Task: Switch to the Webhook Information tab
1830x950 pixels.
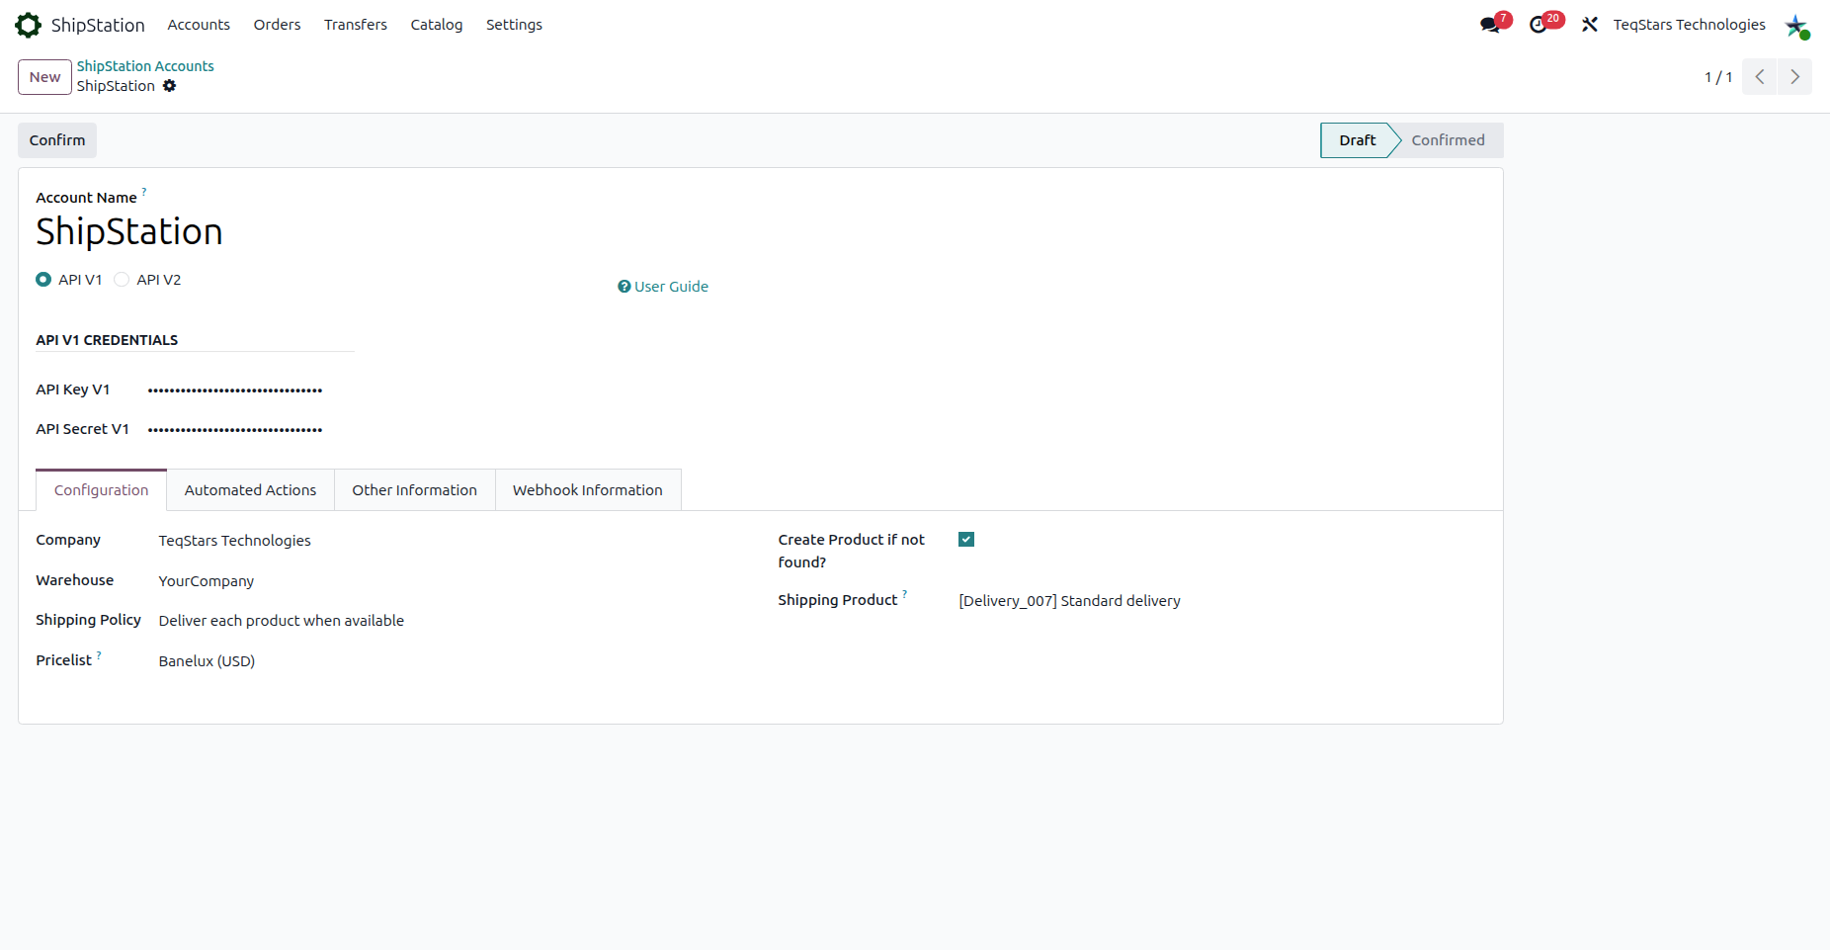Action: [x=588, y=490]
